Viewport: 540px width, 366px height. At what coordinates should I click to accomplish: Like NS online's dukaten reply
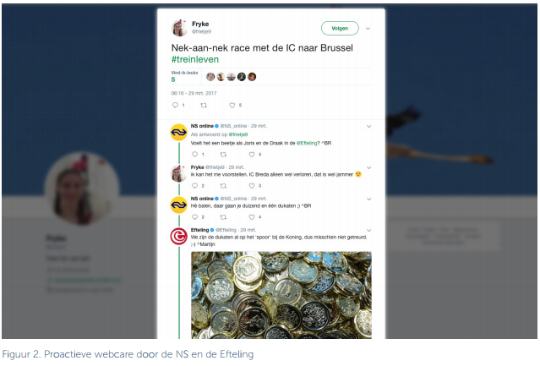[252, 217]
